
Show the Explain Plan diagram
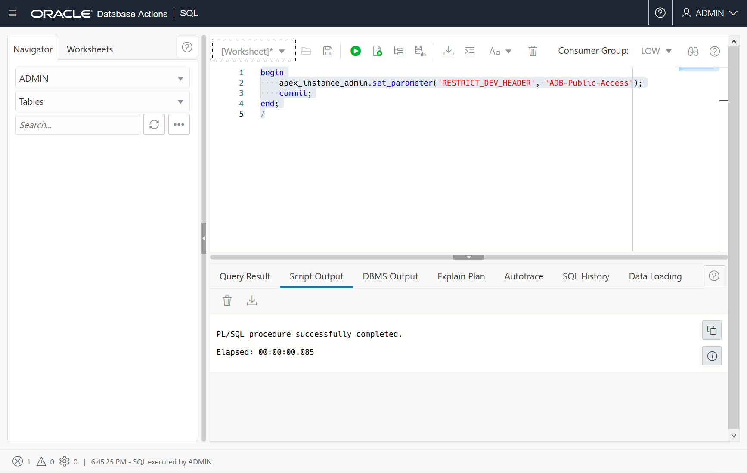pyautogui.click(x=398, y=51)
